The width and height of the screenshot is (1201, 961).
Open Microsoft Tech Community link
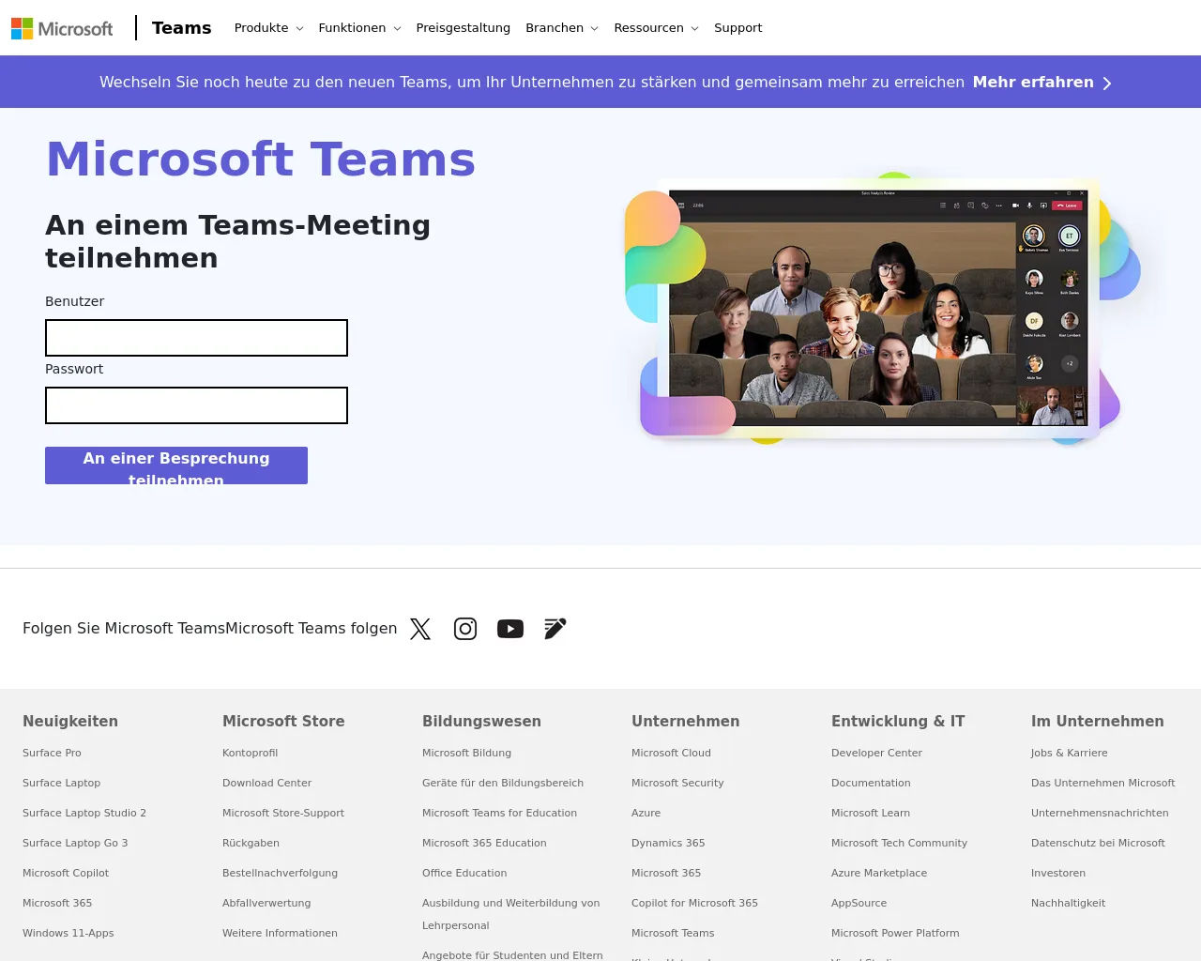pyautogui.click(x=900, y=843)
